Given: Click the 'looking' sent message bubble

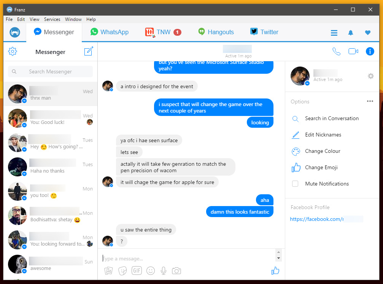Looking at the screenshot, I should pyautogui.click(x=260, y=122).
